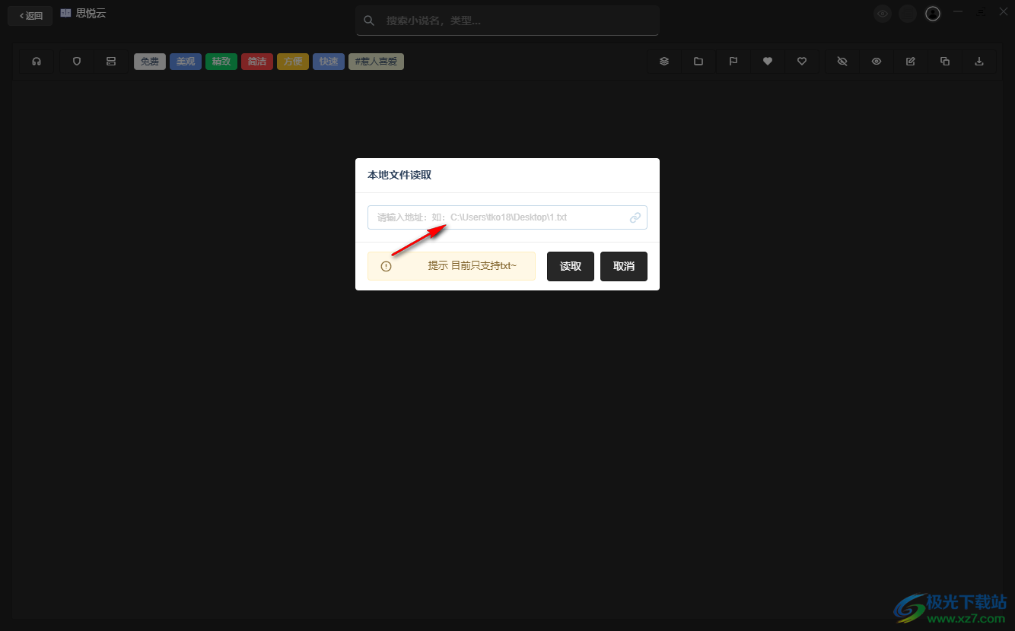Click the file path input field
The image size is (1015, 631).
[x=508, y=217]
